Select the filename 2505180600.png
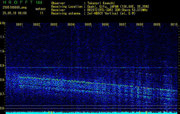Screen dimensions: 180x114 pos(15,8)
